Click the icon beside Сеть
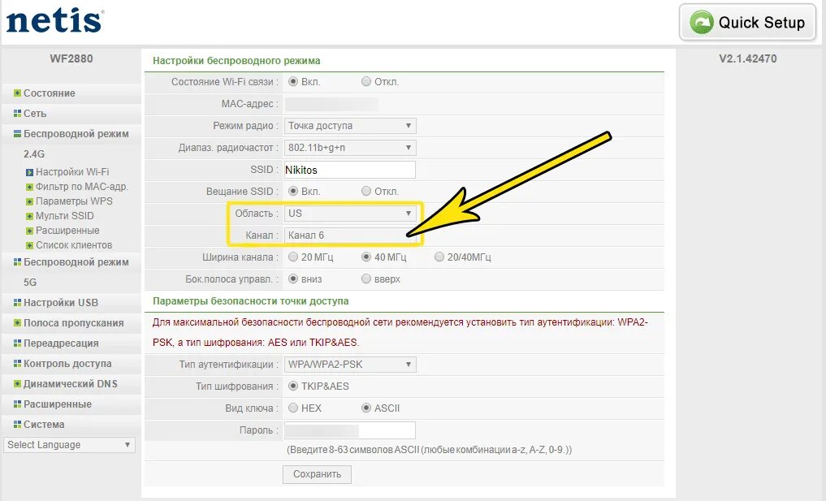This screenshot has width=826, height=501. coord(17,113)
